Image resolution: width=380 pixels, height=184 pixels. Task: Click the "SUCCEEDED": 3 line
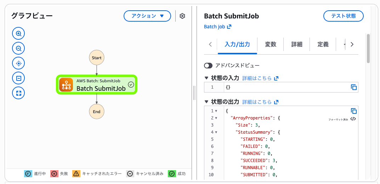click(x=259, y=161)
